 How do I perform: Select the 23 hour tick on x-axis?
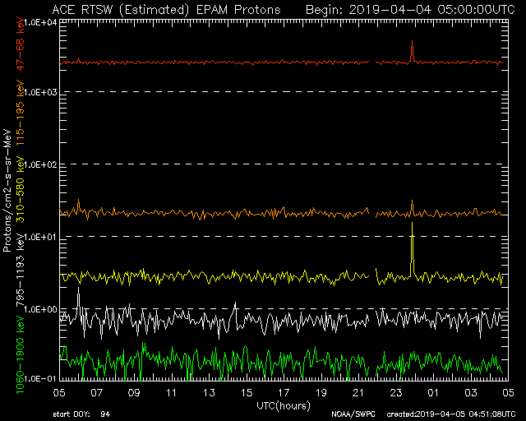point(396,394)
